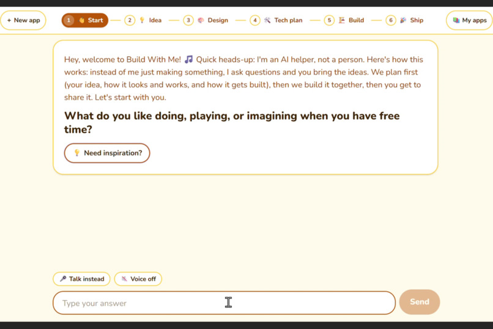Viewport: 493px width, 329px height.
Task: Start a new app with New app button
Action: pyautogui.click(x=23, y=20)
